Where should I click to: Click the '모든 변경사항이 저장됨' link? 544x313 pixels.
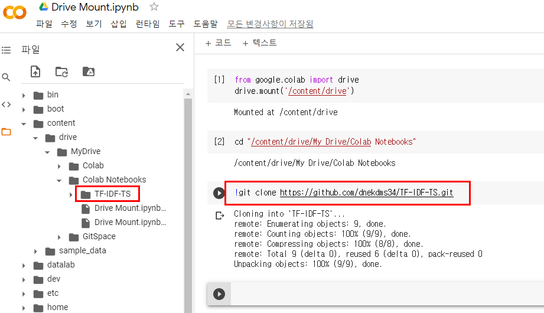click(x=270, y=24)
